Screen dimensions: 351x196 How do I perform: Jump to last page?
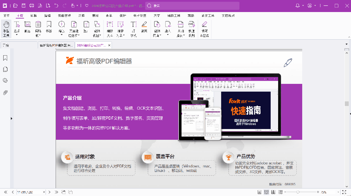click(56, 192)
